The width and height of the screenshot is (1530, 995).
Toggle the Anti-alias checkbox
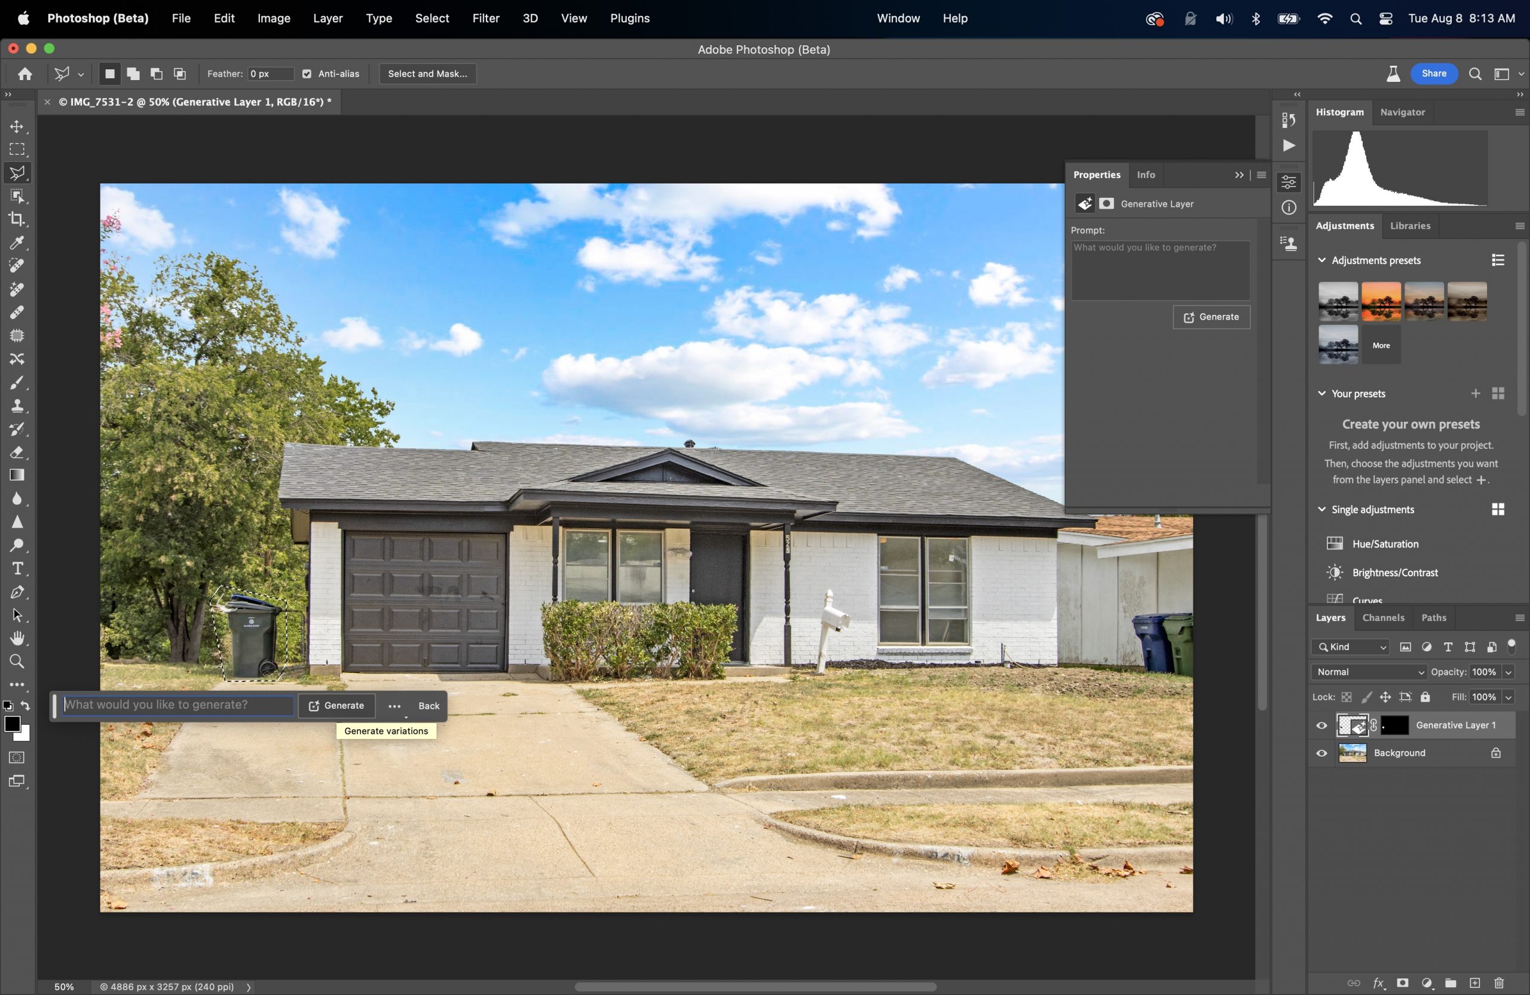point(307,74)
